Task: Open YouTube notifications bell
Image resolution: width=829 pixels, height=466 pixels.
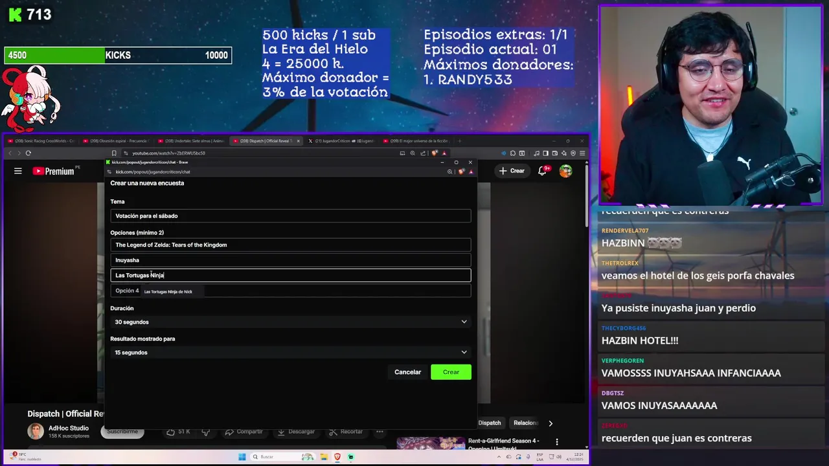Action: pos(543,171)
